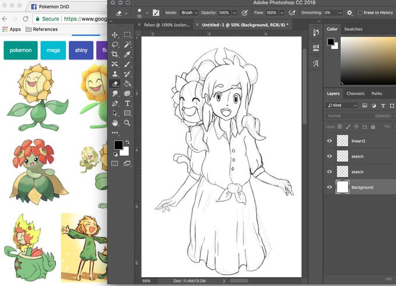This screenshot has width=396, height=286.
Task: Select the Eyedropper tool
Action: pyautogui.click(x=128, y=54)
